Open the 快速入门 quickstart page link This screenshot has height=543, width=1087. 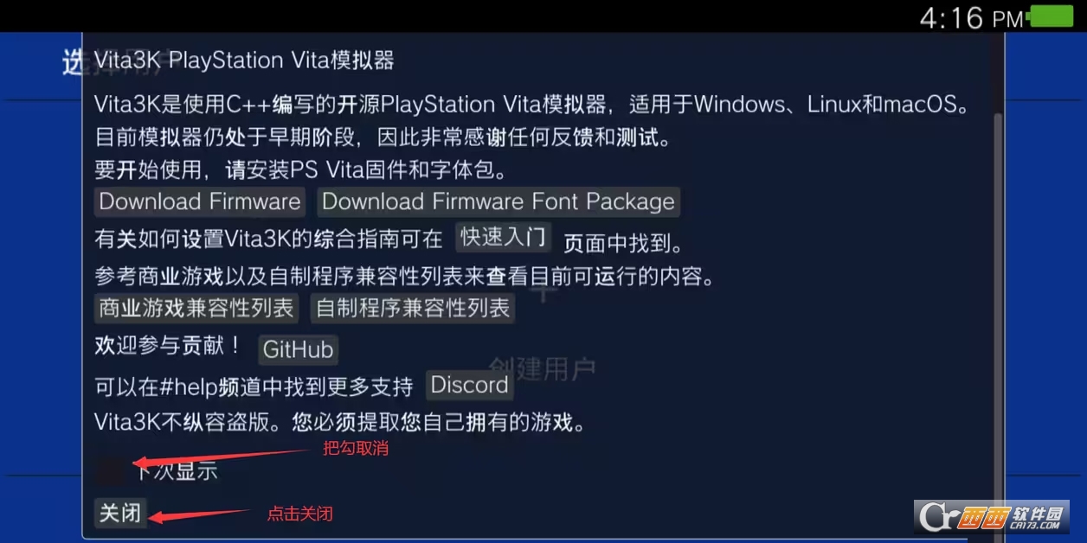(503, 238)
